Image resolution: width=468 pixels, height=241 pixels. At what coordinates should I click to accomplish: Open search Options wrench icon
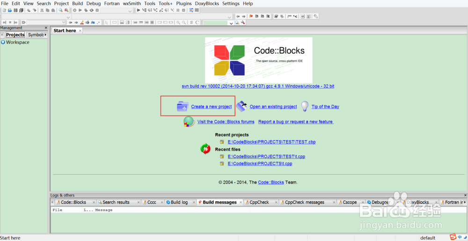[243, 22]
